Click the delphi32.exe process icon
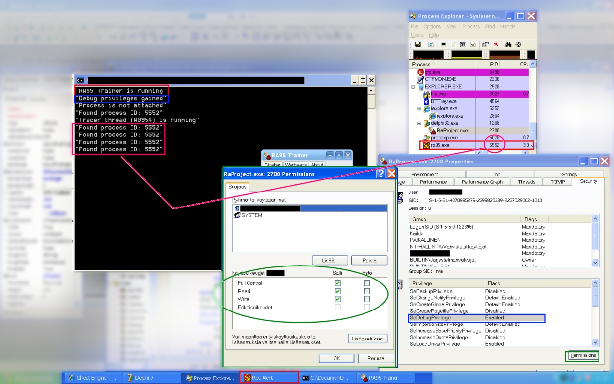 (x=426, y=123)
